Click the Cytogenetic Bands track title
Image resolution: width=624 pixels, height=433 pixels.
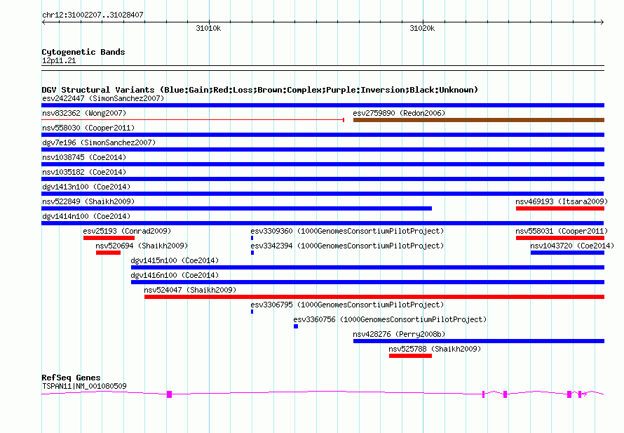[83, 52]
